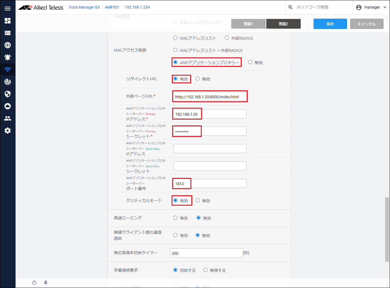The image size is (390, 288).
Task: Click the refresh icon at bottom
Action: pyautogui.click(x=34, y=283)
